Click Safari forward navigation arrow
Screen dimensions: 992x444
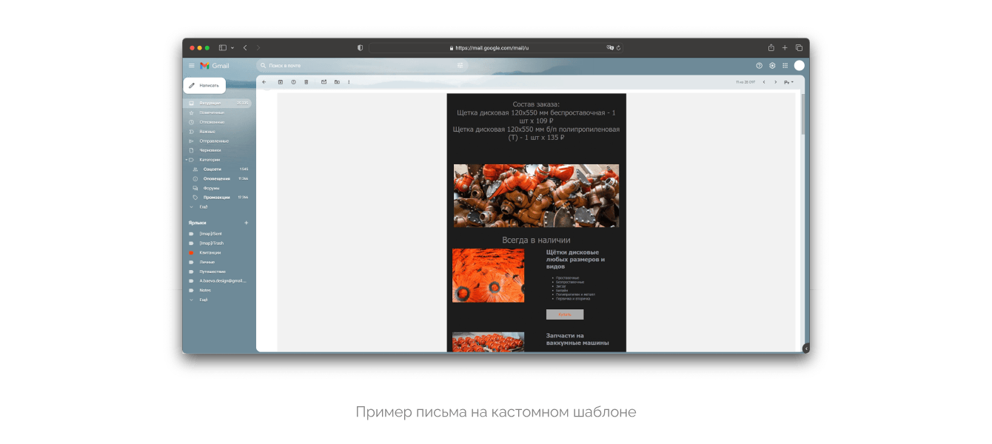258,47
